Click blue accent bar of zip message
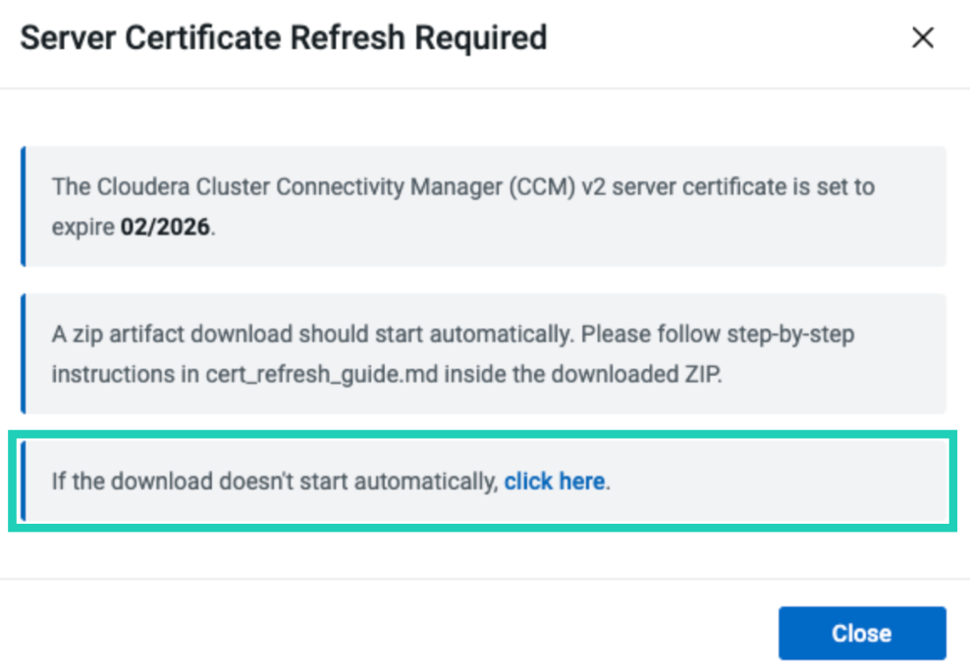Viewport: 970px width, 671px height. click(23, 353)
